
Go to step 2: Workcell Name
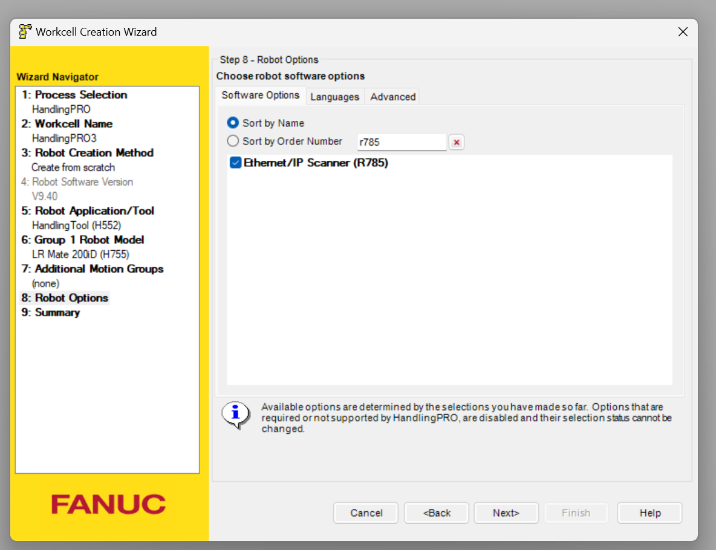point(67,124)
